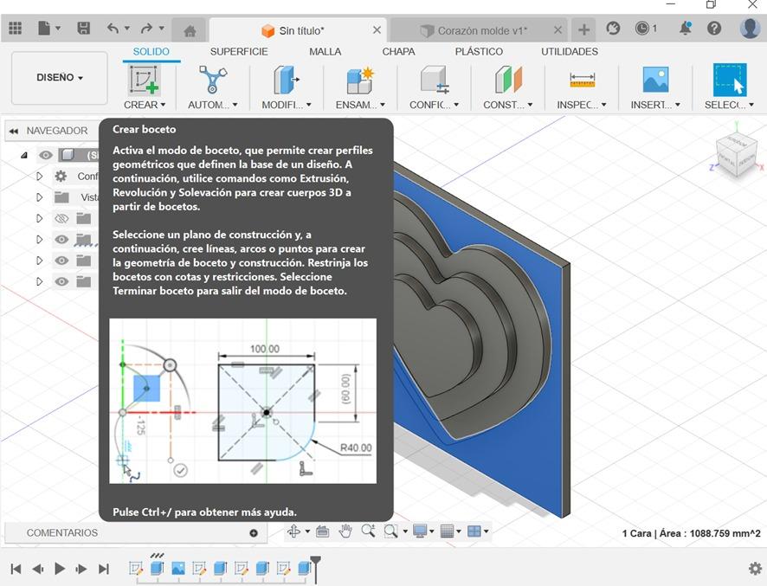Viewport: 767px width, 586px height.
Task: Show the hidden folder via crossed-eye icon
Action: (x=61, y=218)
